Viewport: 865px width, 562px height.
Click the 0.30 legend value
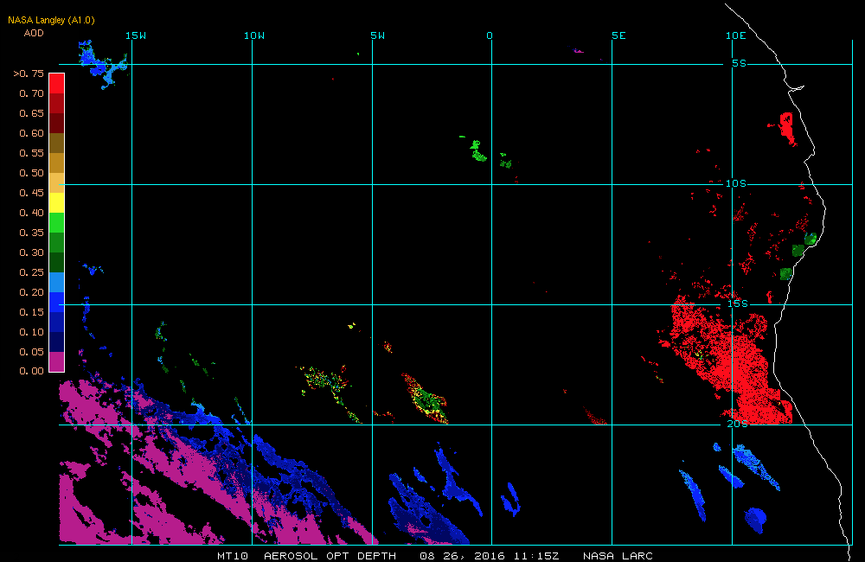pyautogui.click(x=31, y=252)
